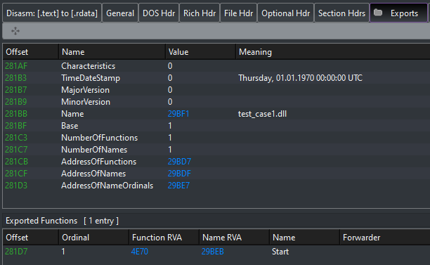Click the Characteristics value 0
Image resolution: width=430 pixels, height=265 pixels.
[170, 66]
